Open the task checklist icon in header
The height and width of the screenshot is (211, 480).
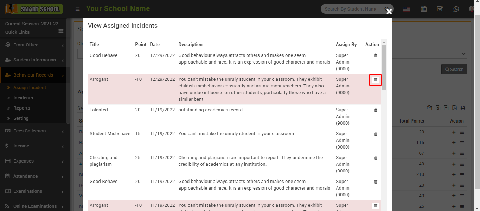(x=440, y=9)
